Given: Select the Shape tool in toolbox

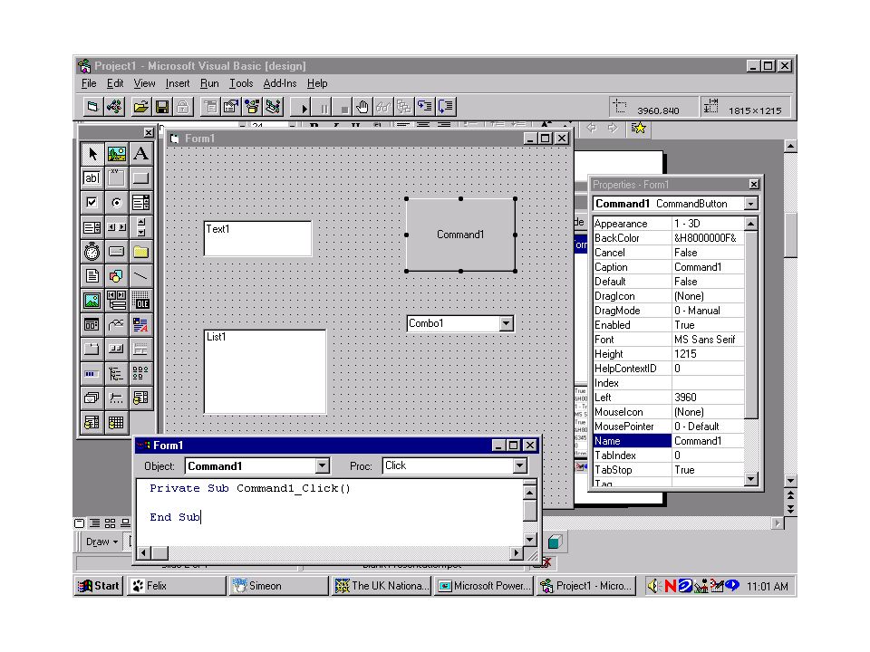Looking at the screenshot, I should 117,276.
